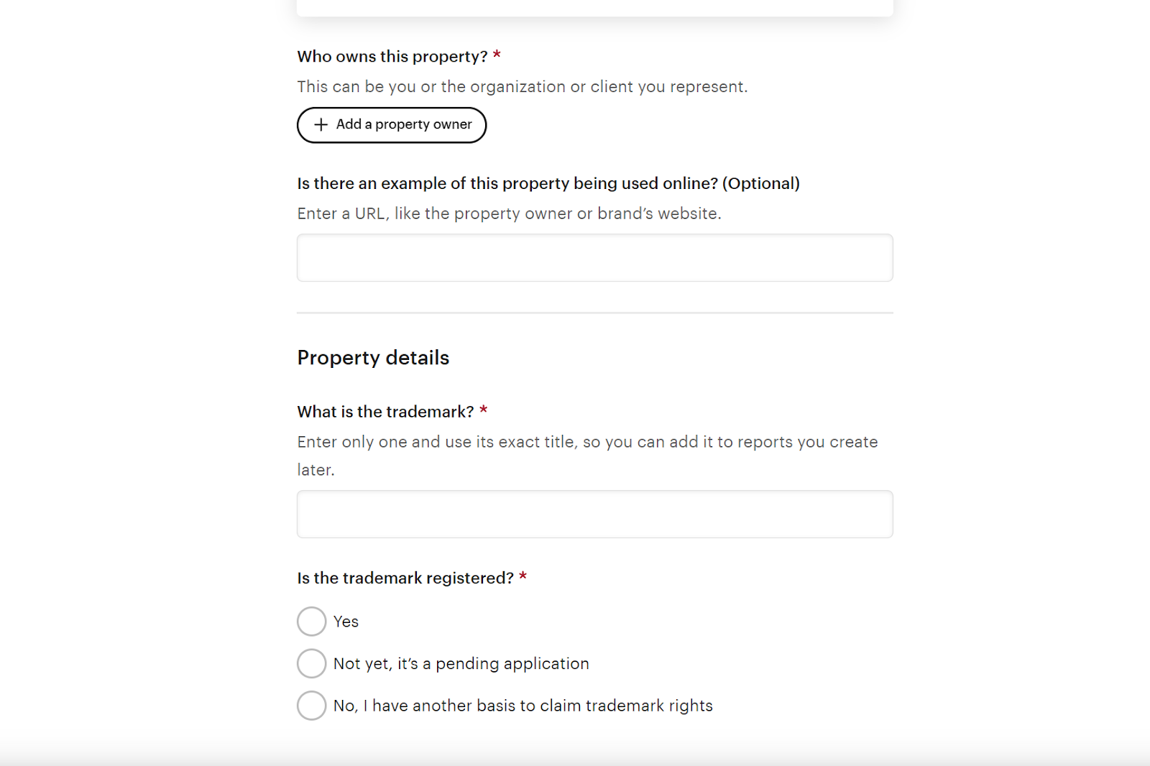Click the red asterisk after 'Who owns this property?'
This screenshot has height=766, width=1150.
[x=497, y=55]
